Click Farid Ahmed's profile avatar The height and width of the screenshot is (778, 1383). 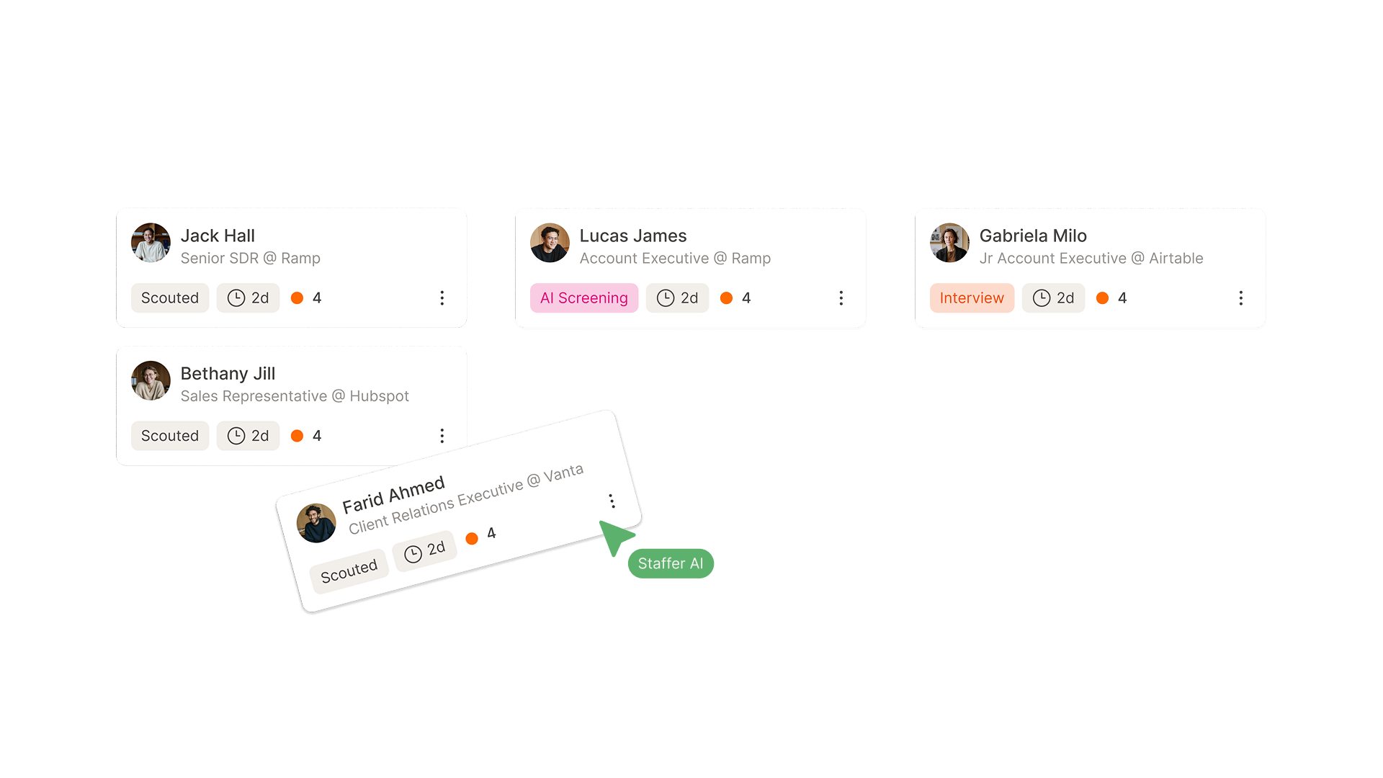(316, 523)
